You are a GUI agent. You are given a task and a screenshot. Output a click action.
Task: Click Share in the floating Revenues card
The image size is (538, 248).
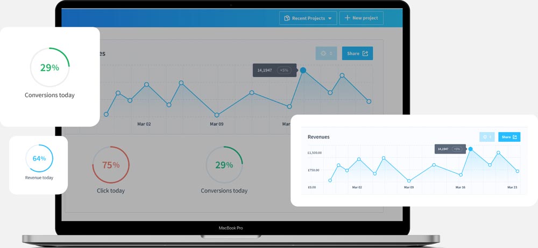tap(509, 137)
